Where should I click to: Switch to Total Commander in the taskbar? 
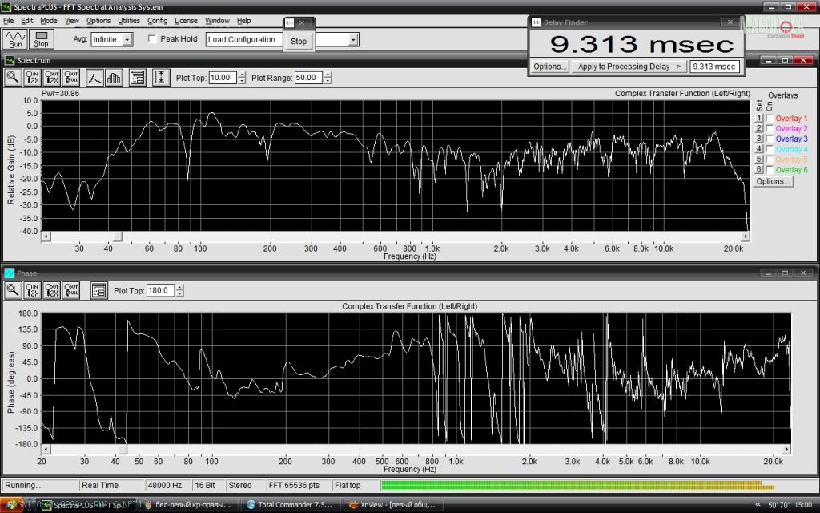[x=290, y=505]
